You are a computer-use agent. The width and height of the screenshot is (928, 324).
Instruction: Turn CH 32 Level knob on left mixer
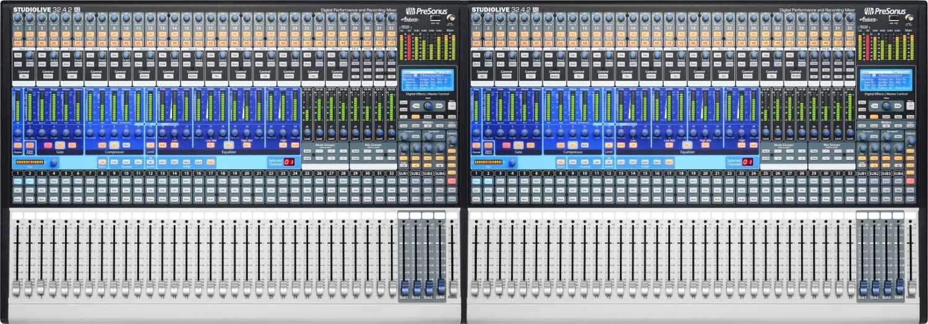[x=391, y=132]
